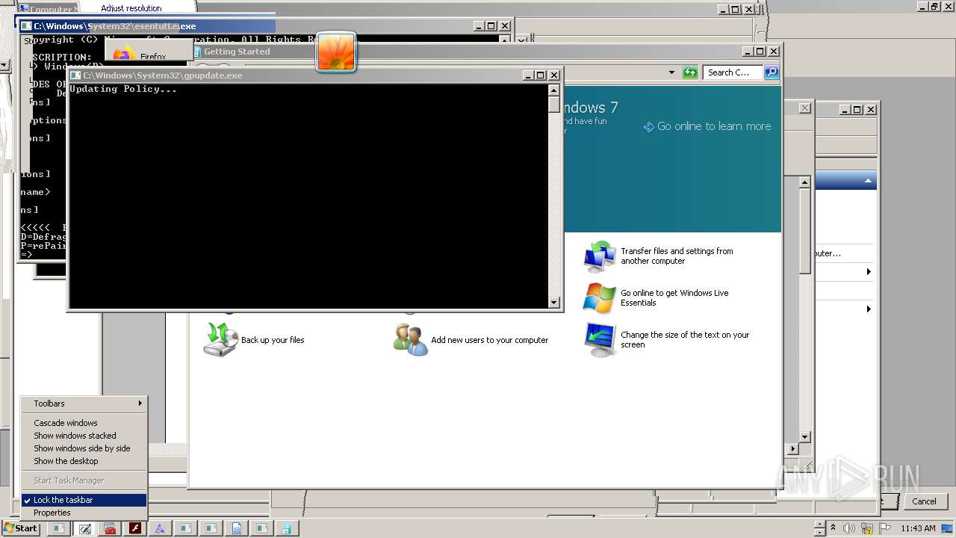Viewport: 956px width, 538px height.
Task: Open the address bar history dropdown
Action: tap(671, 72)
